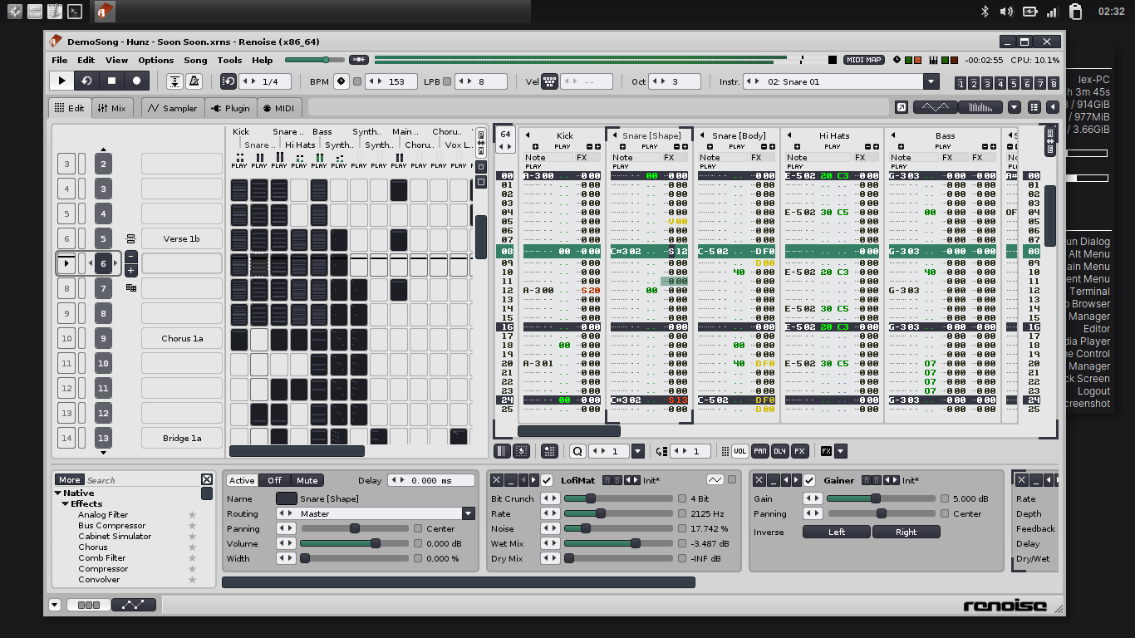This screenshot has height=638, width=1135.
Task: Clear the effects search box
Action: (207, 479)
